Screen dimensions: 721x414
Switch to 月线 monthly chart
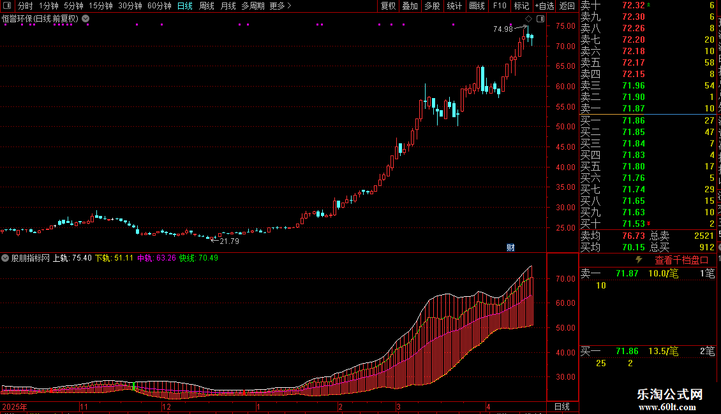click(228, 6)
